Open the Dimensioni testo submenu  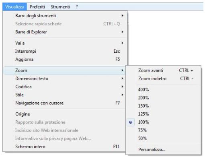pos(65,78)
